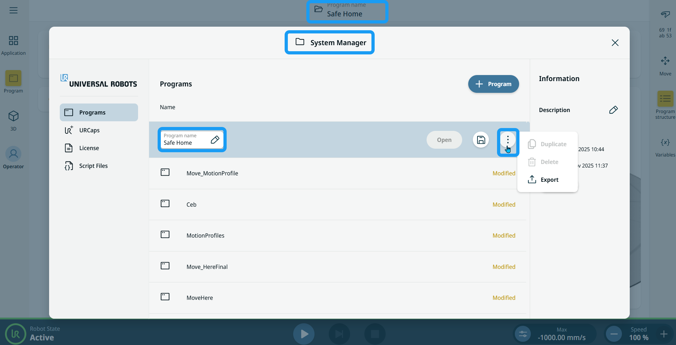Click the pencil icon in Program name field

tap(215, 139)
